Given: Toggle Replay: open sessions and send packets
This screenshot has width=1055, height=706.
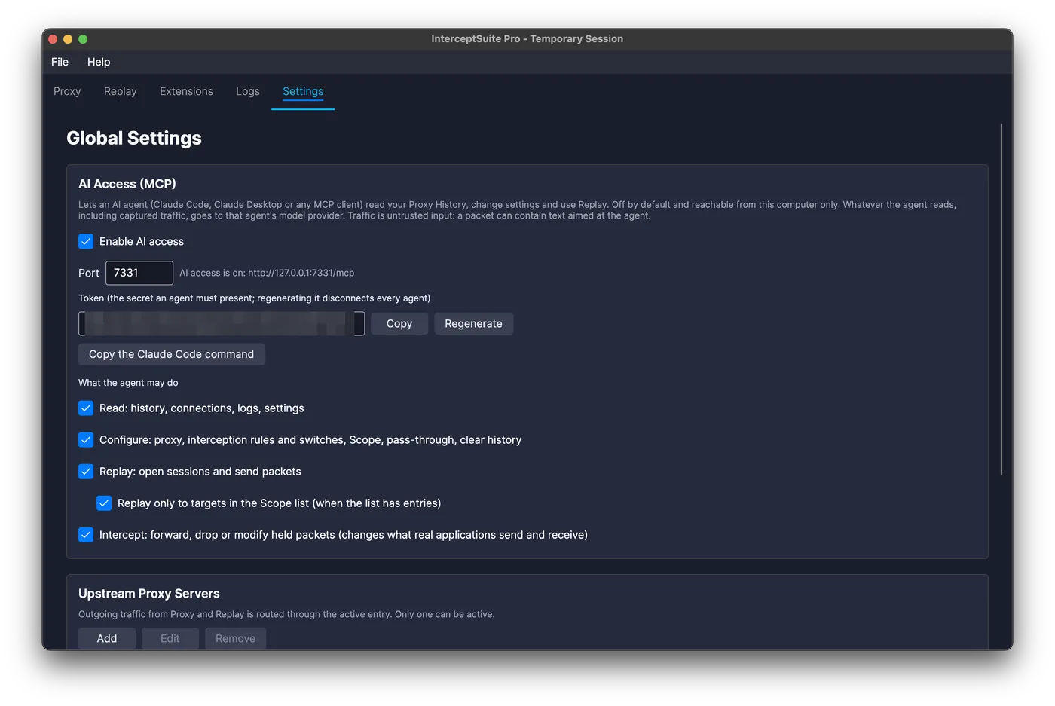Looking at the screenshot, I should click(86, 471).
